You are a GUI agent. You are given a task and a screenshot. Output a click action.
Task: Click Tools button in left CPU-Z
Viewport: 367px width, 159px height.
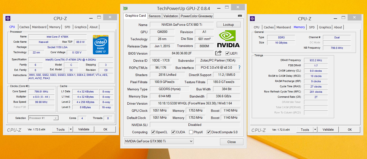[60, 129]
